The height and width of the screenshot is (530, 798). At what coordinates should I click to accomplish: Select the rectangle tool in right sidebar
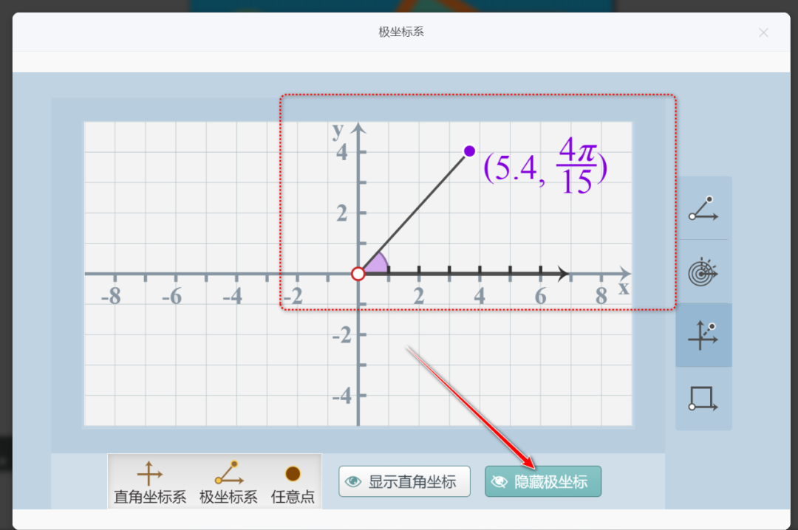pyautogui.click(x=703, y=399)
